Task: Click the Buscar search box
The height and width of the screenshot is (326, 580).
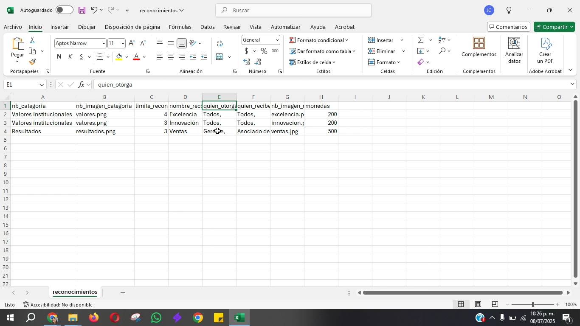Action: pyautogui.click(x=293, y=10)
